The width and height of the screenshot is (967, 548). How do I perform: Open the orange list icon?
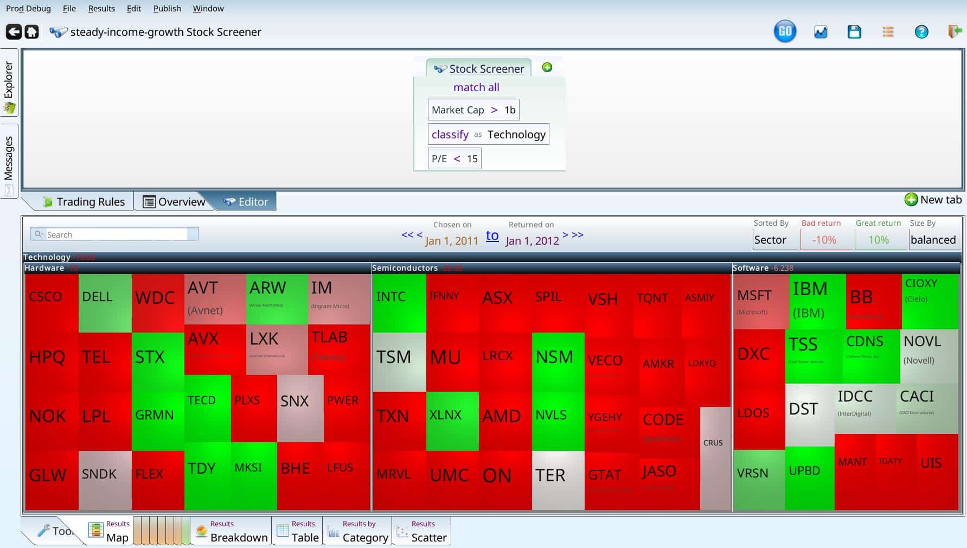point(888,32)
